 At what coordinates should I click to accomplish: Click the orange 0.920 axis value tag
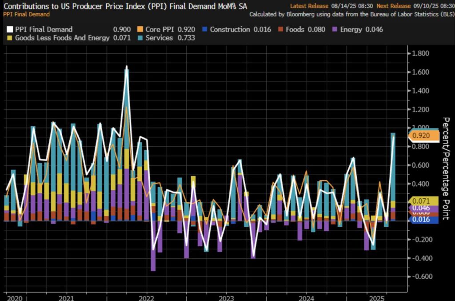(x=423, y=136)
